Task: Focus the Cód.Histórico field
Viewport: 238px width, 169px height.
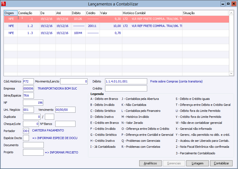Action: click(28, 81)
